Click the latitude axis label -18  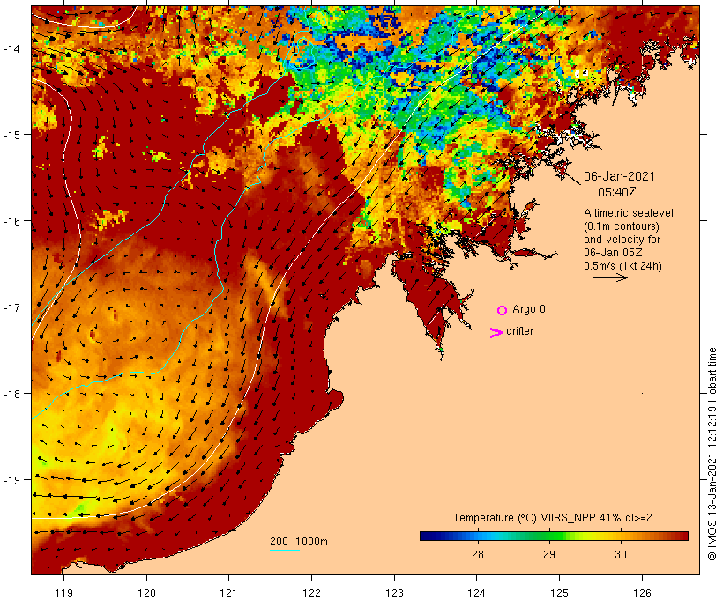pos(11,394)
